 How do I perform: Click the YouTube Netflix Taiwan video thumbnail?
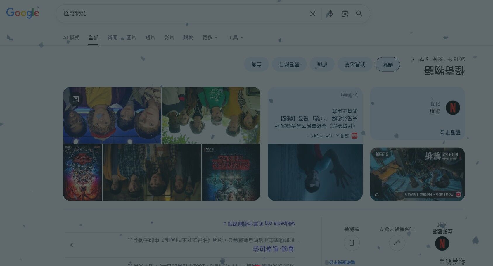click(417, 174)
